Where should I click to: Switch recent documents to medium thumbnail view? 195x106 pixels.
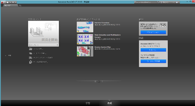click(99, 81)
